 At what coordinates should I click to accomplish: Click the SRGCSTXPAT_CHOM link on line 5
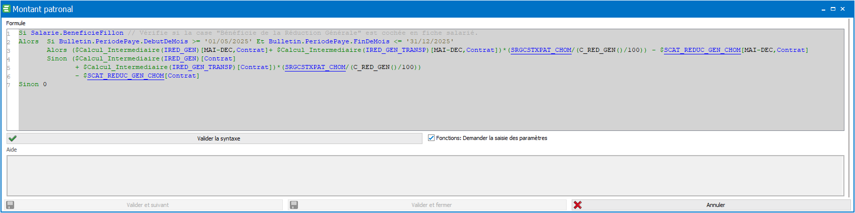tap(315, 67)
